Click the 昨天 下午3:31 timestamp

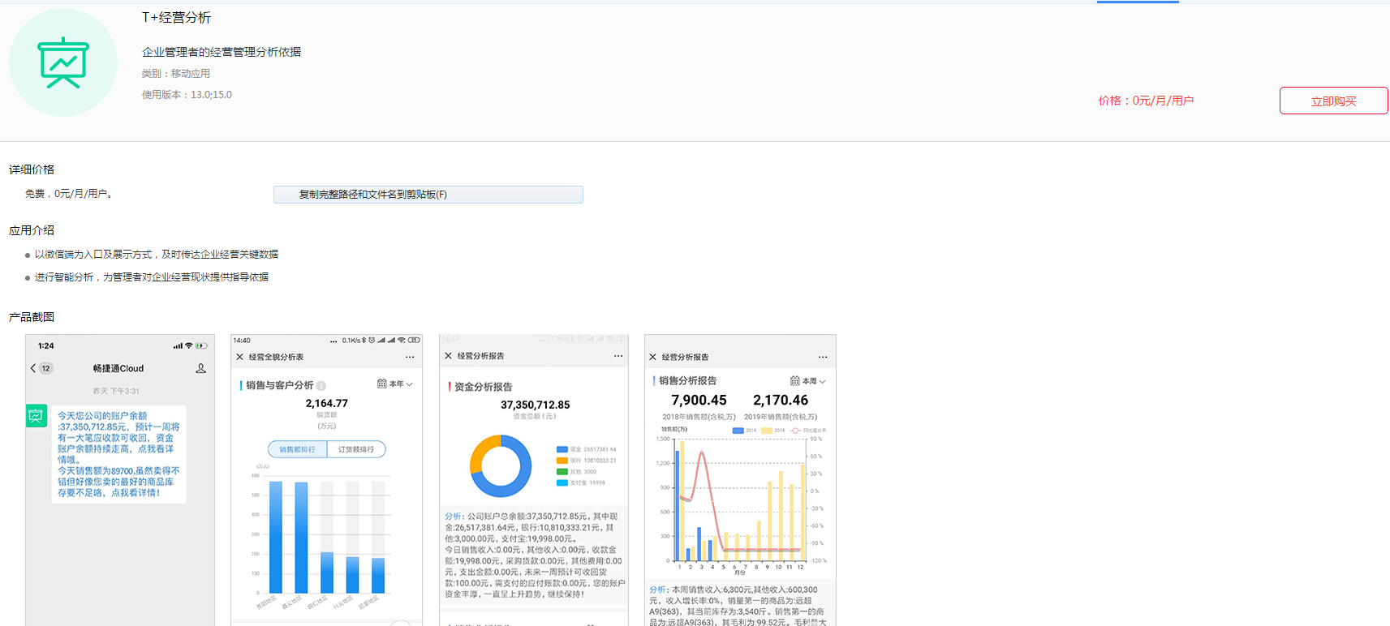(116, 391)
